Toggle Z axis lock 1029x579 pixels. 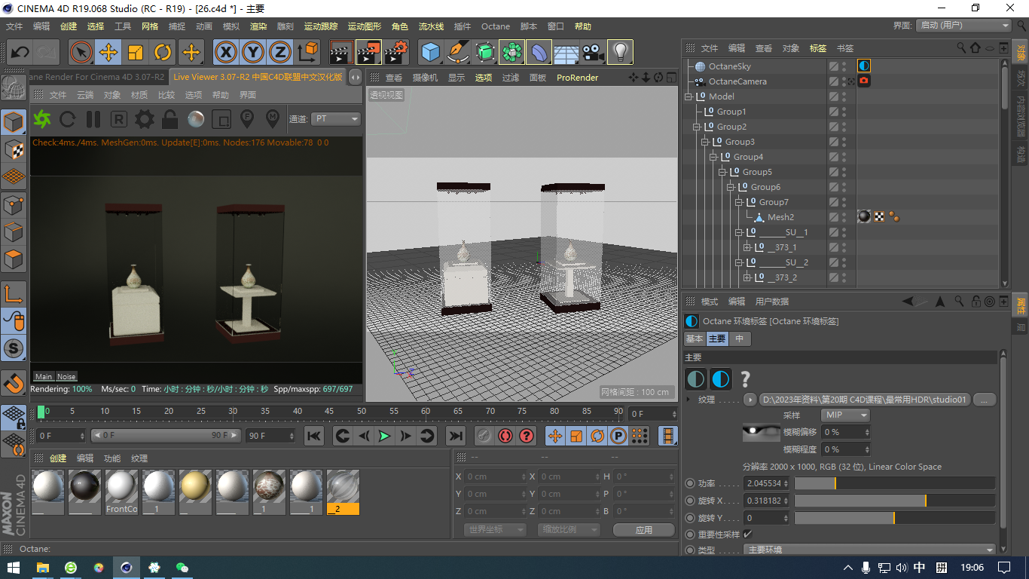[280, 52]
